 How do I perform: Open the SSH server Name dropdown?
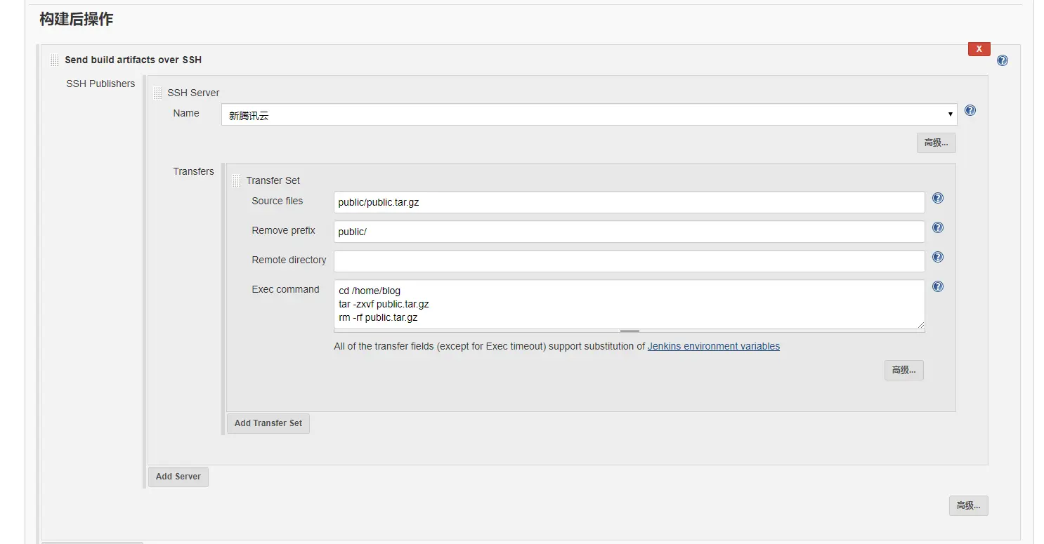click(589, 114)
